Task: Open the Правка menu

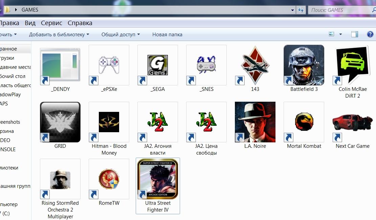Action: click(9, 23)
